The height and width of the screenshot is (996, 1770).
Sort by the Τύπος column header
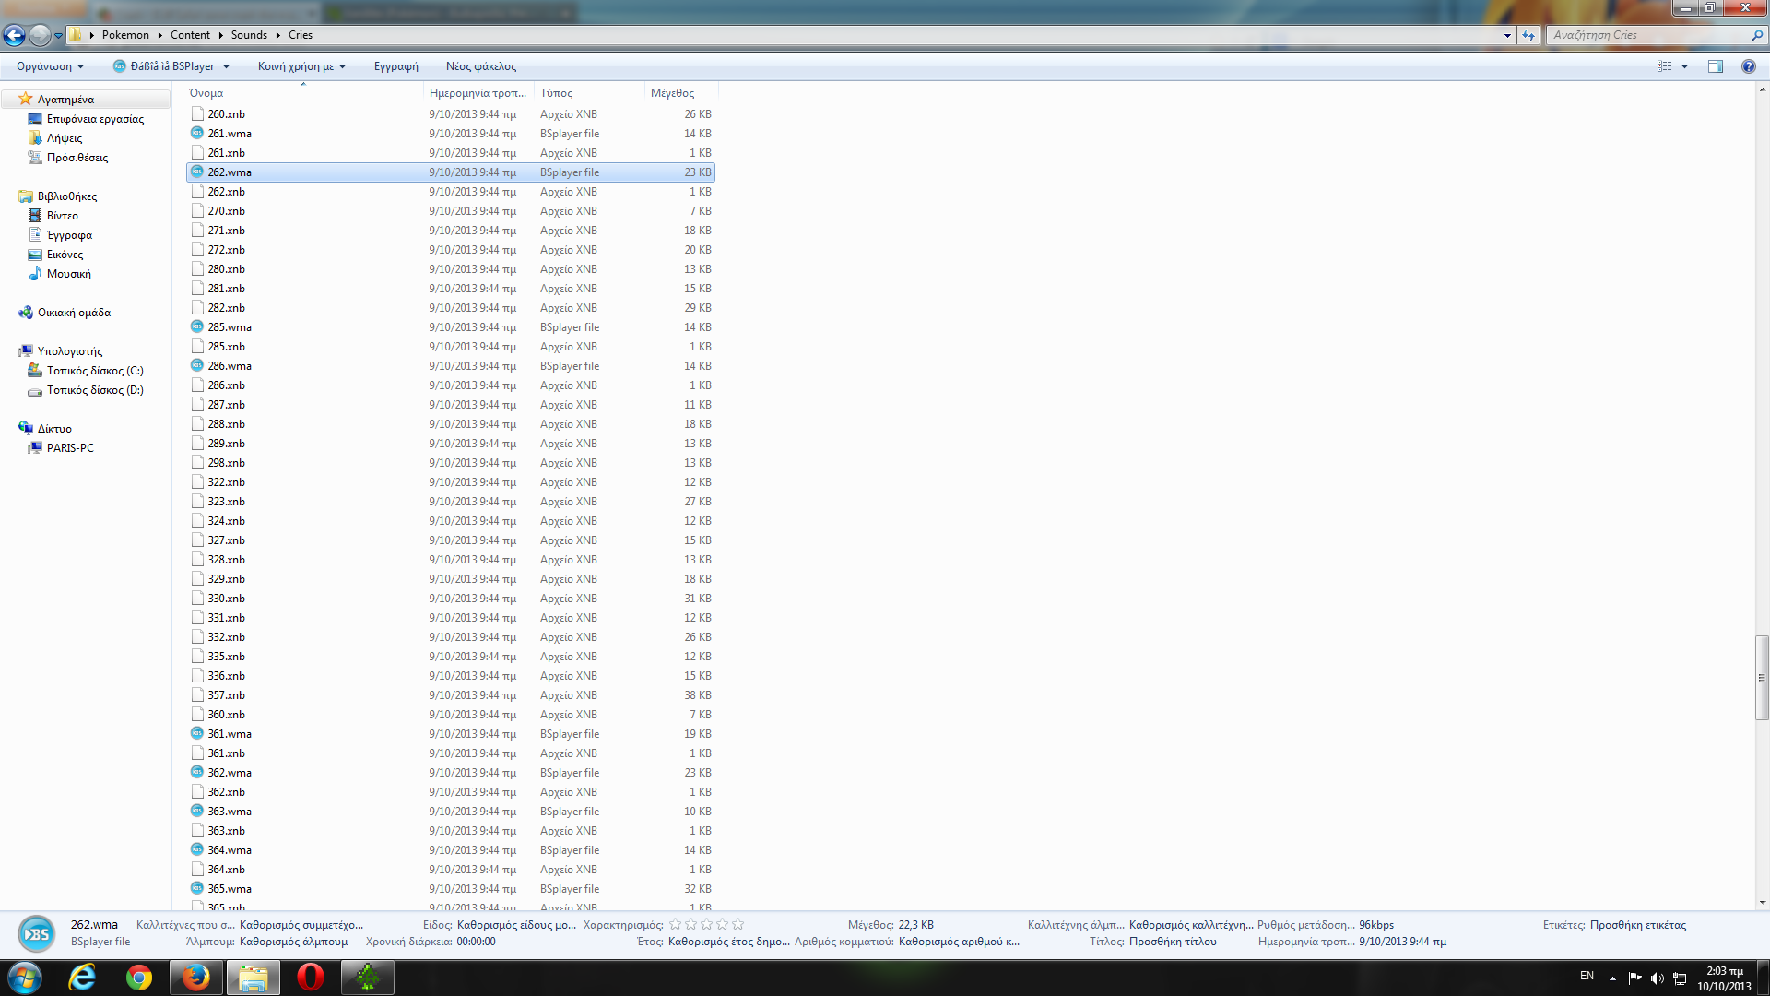coord(590,93)
